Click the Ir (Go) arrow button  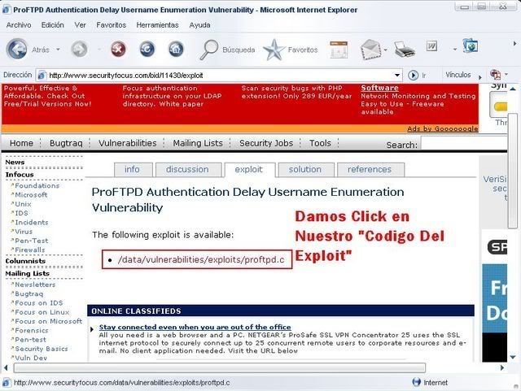click(413, 76)
